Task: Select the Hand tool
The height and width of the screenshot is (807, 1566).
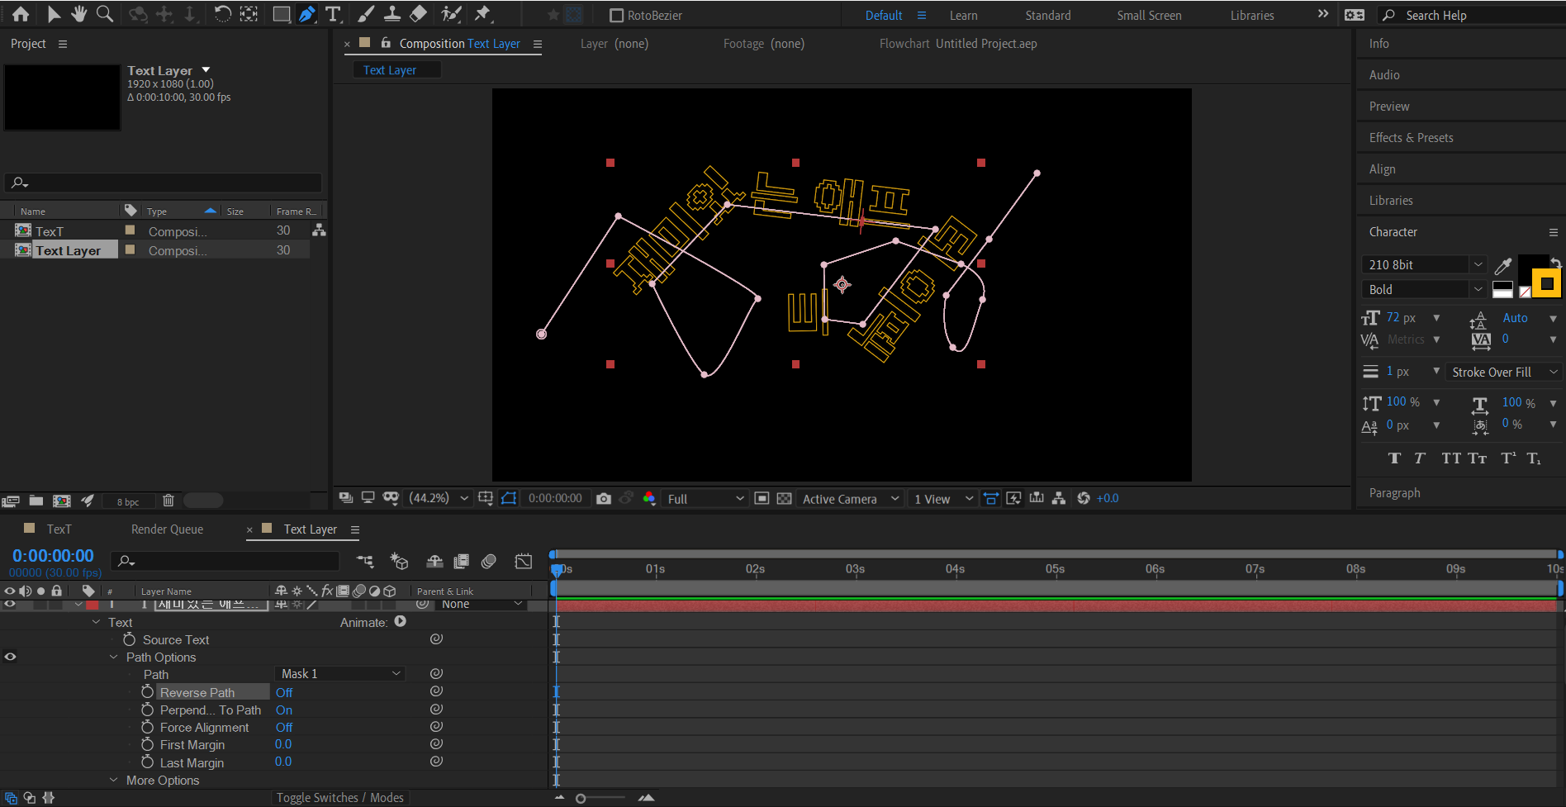Action: coord(78,14)
